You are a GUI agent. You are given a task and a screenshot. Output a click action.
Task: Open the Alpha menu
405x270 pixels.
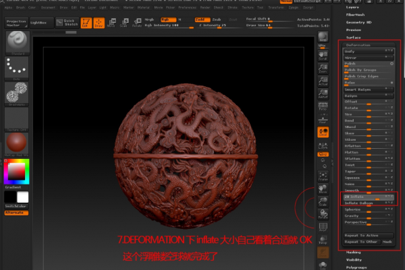[x=8, y=7]
